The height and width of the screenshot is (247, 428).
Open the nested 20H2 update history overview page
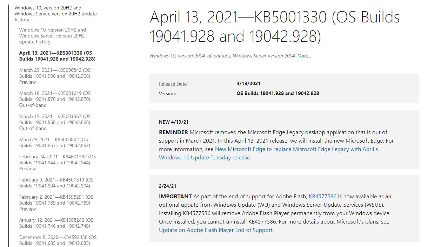(52, 36)
